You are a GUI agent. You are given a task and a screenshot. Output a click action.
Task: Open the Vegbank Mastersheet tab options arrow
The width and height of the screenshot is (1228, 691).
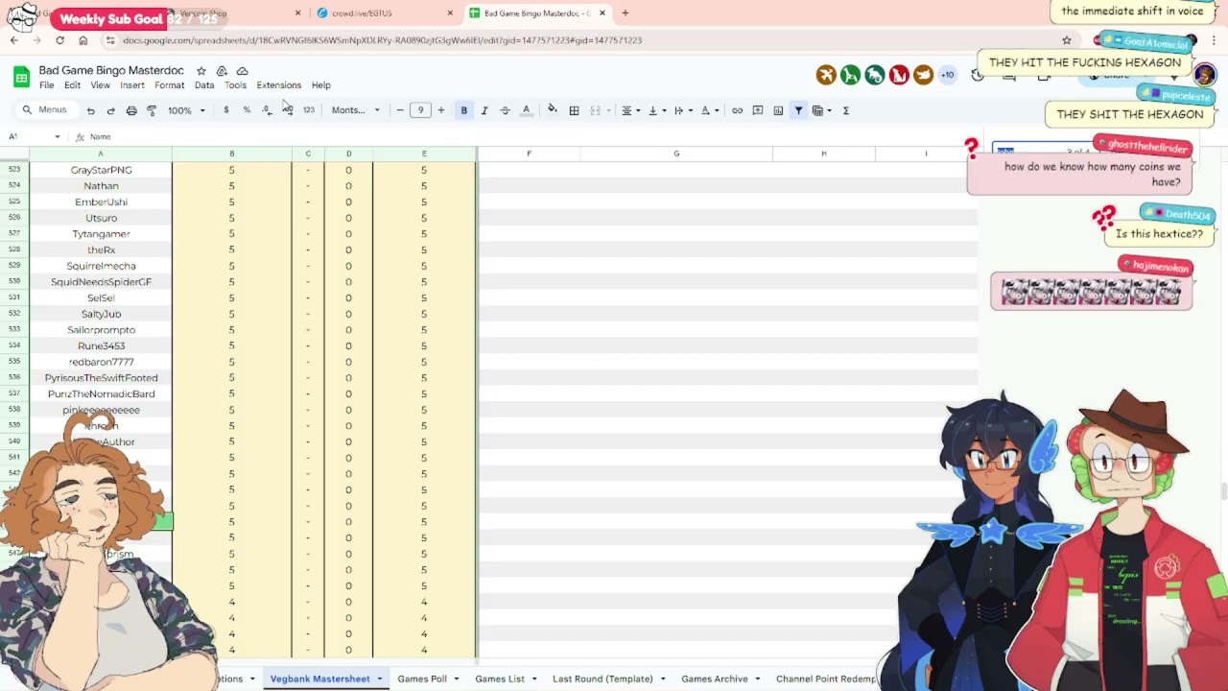(379, 679)
